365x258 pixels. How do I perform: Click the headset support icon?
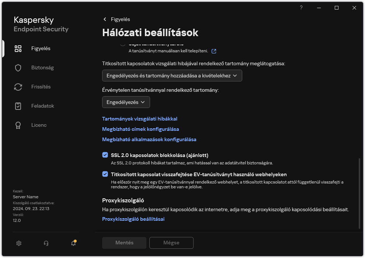point(46,243)
